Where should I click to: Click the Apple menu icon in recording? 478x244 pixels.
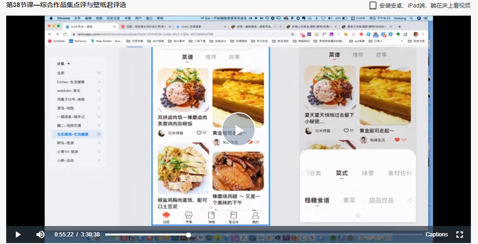pos(51,18)
